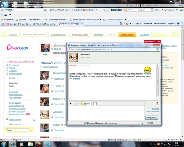Open main window zoom level dropdown arrow

[180, 140]
